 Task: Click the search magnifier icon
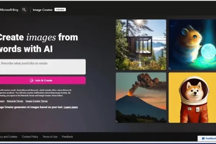click(x=24, y=10)
